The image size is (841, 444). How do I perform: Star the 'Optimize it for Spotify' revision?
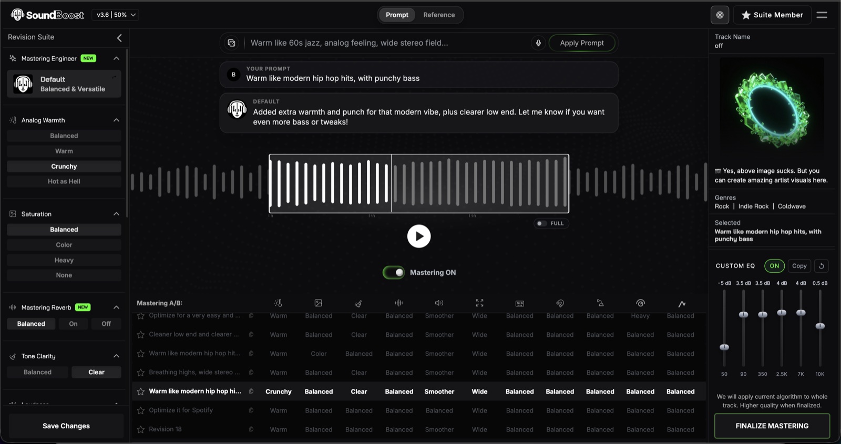(141, 410)
